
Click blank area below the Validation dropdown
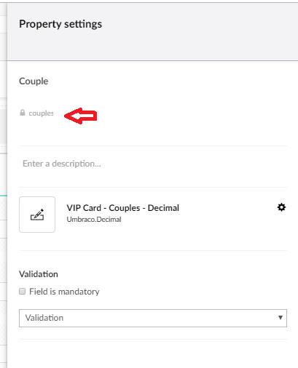point(153,354)
